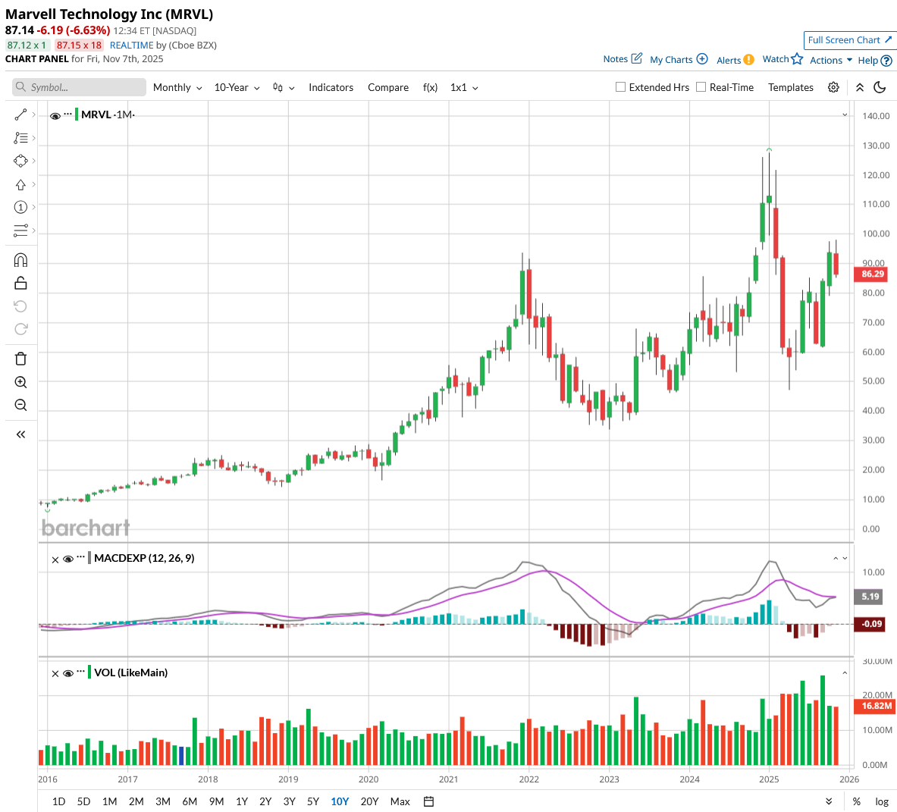Change MRVL series color green swatch
897x812 pixels.
click(77, 114)
